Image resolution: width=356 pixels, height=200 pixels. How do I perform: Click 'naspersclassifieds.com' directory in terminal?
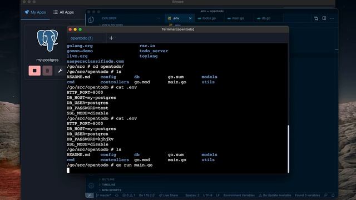[95, 62]
